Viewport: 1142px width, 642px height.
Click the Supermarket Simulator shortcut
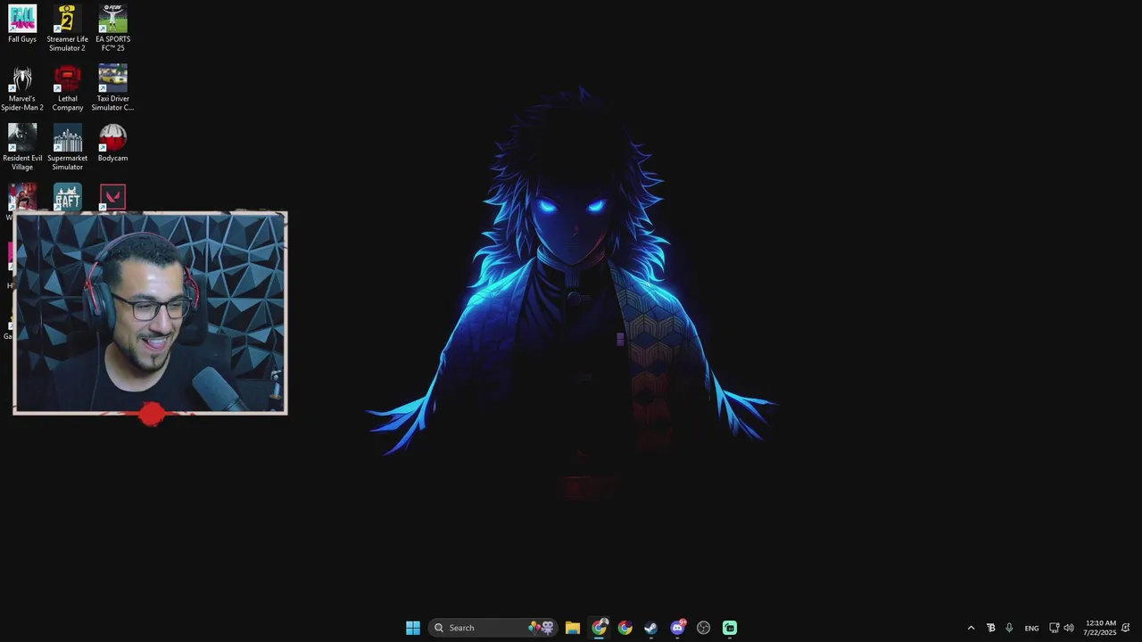tap(68, 147)
